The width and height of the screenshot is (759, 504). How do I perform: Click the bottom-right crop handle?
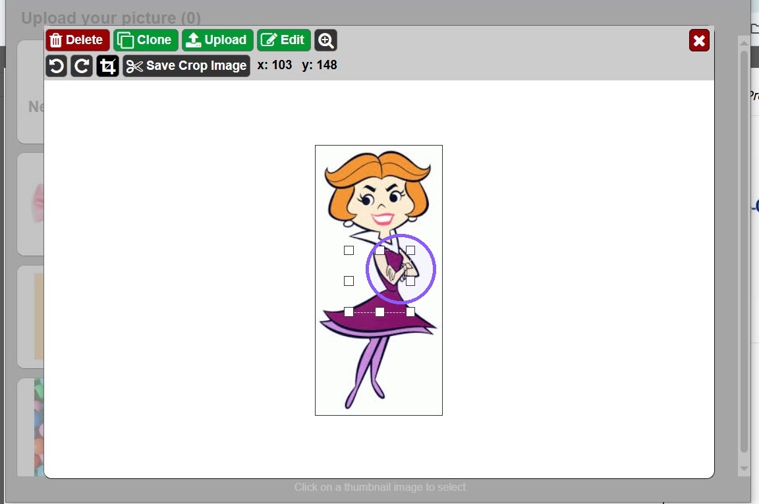410,312
